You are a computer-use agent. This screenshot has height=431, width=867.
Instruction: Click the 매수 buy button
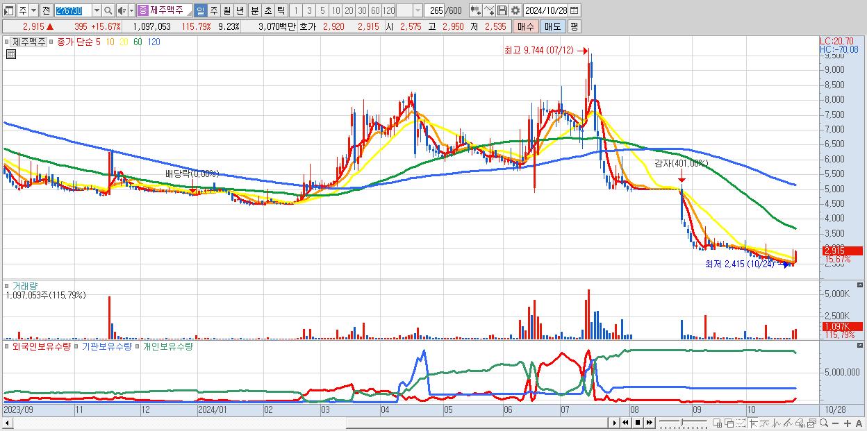525,26
